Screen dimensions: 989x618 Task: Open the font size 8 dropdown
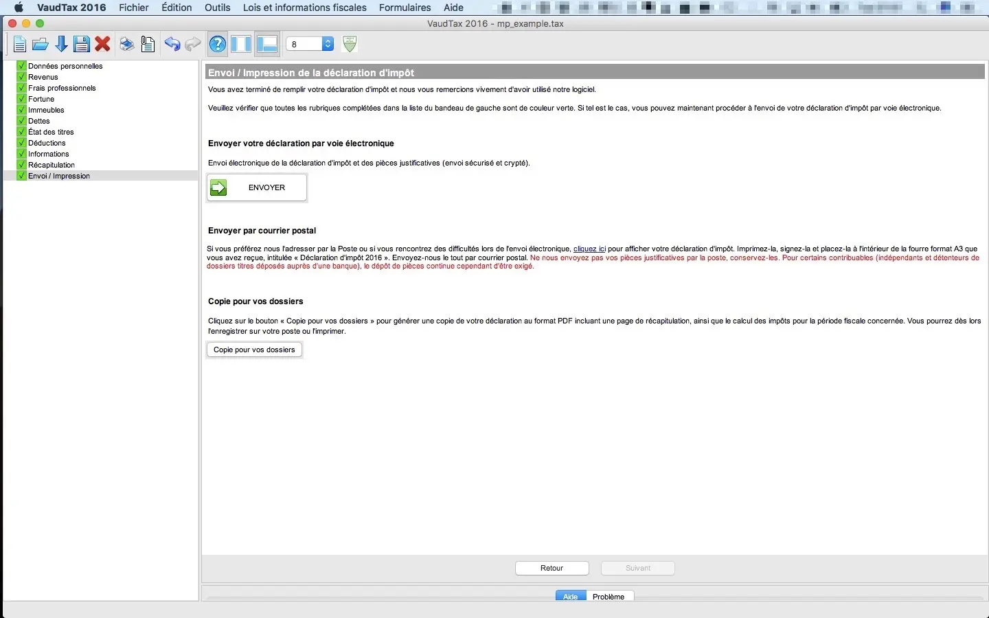click(x=310, y=44)
